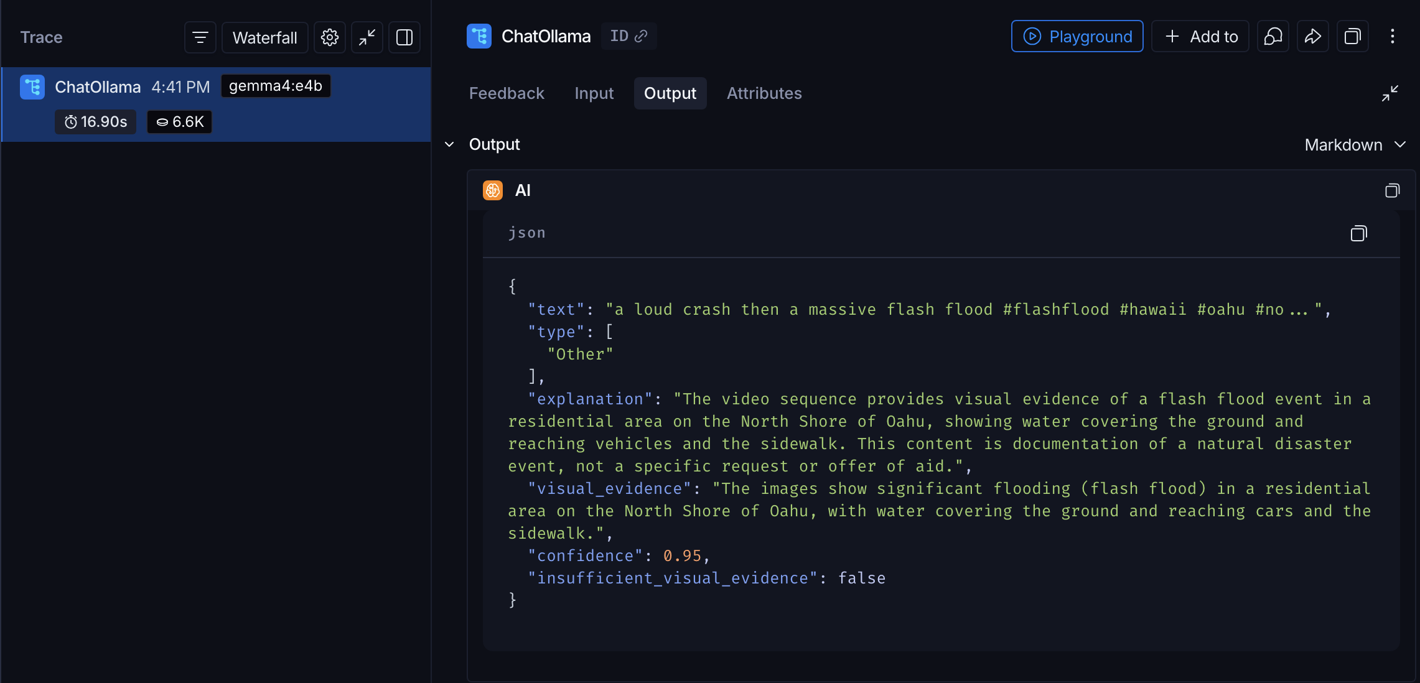
Task: Open the three-dot more options menu
Action: [x=1393, y=37]
